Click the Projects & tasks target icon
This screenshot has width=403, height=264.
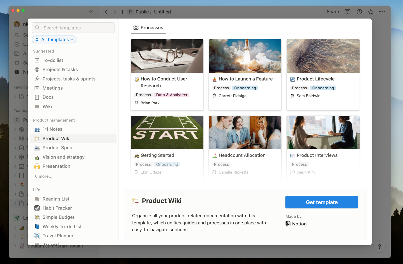click(37, 70)
